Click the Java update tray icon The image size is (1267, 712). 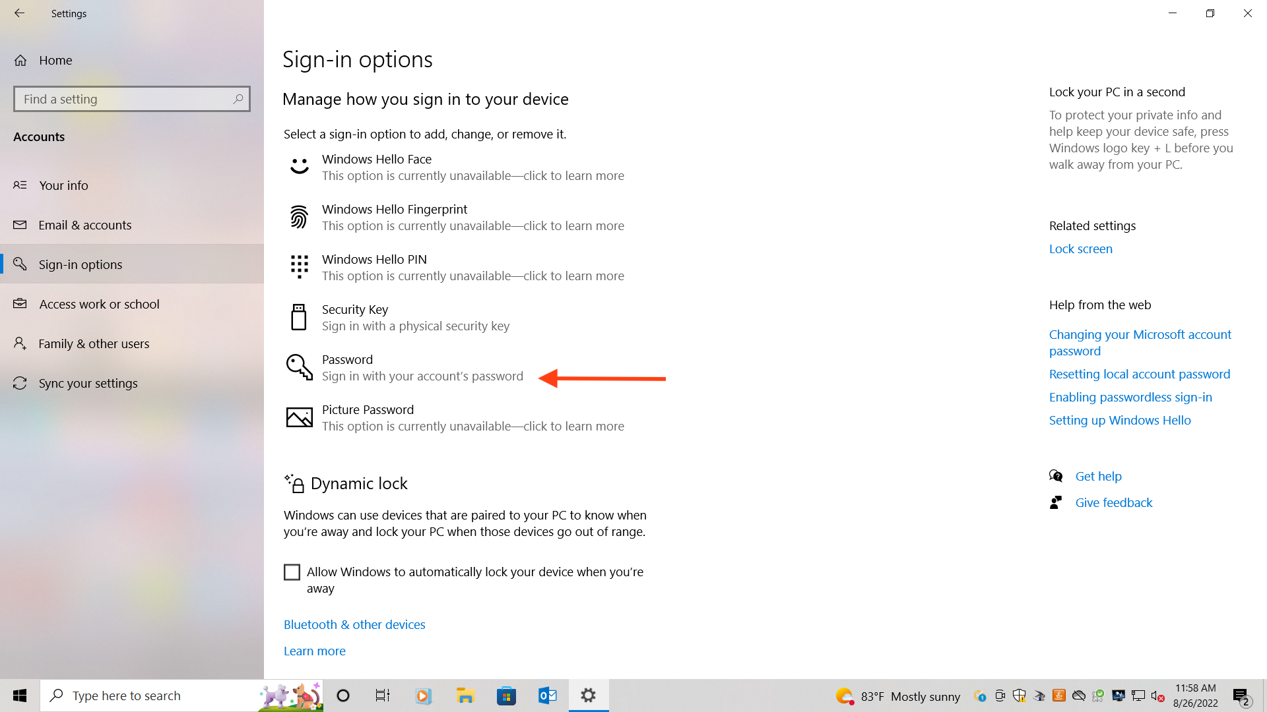click(x=1059, y=696)
